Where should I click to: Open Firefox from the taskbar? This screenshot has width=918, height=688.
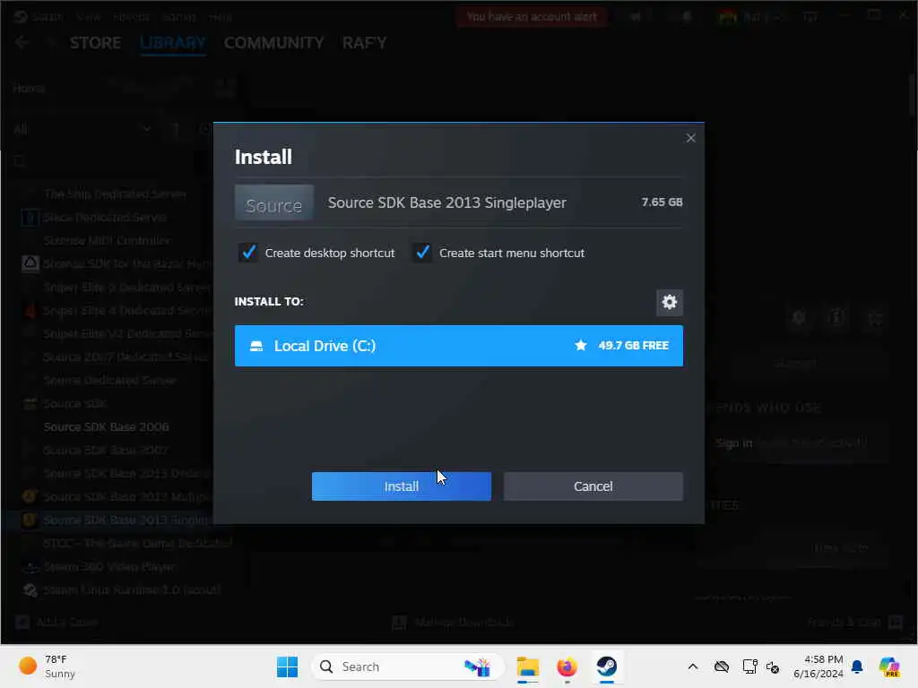[567, 666]
